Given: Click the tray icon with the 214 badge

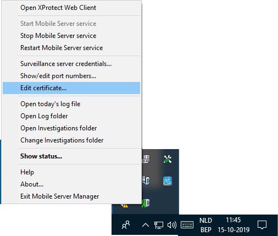Looking at the screenshot, I should point(146,159).
